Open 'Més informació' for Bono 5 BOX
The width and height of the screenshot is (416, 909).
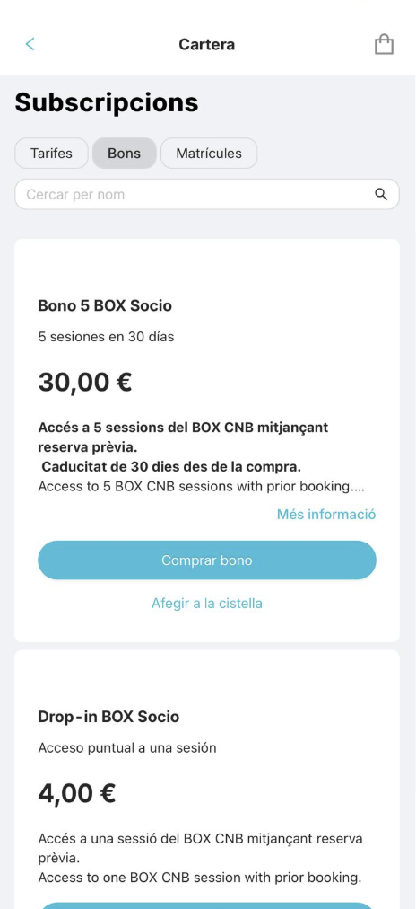coord(326,514)
